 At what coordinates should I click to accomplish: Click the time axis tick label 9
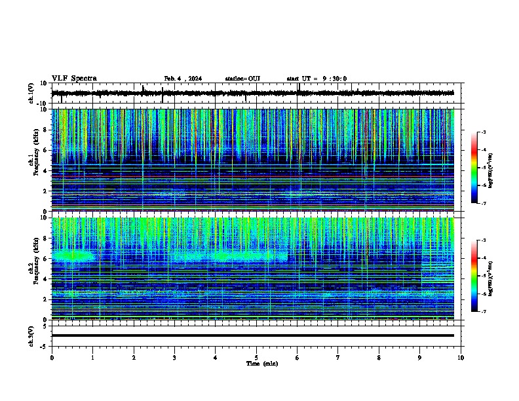(x=419, y=358)
